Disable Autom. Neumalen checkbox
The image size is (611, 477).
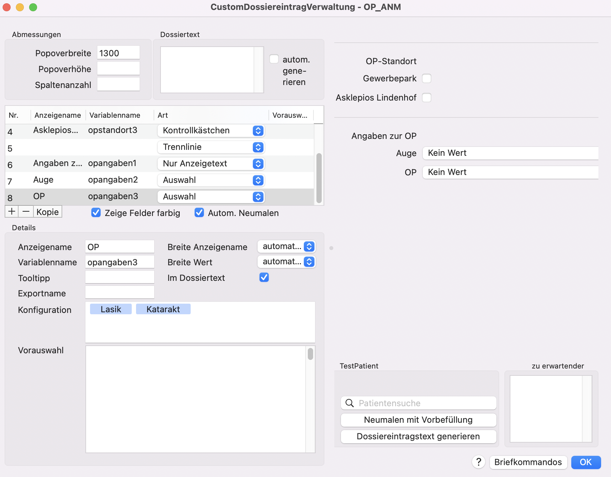pyautogui.click(x=199, y=213)
